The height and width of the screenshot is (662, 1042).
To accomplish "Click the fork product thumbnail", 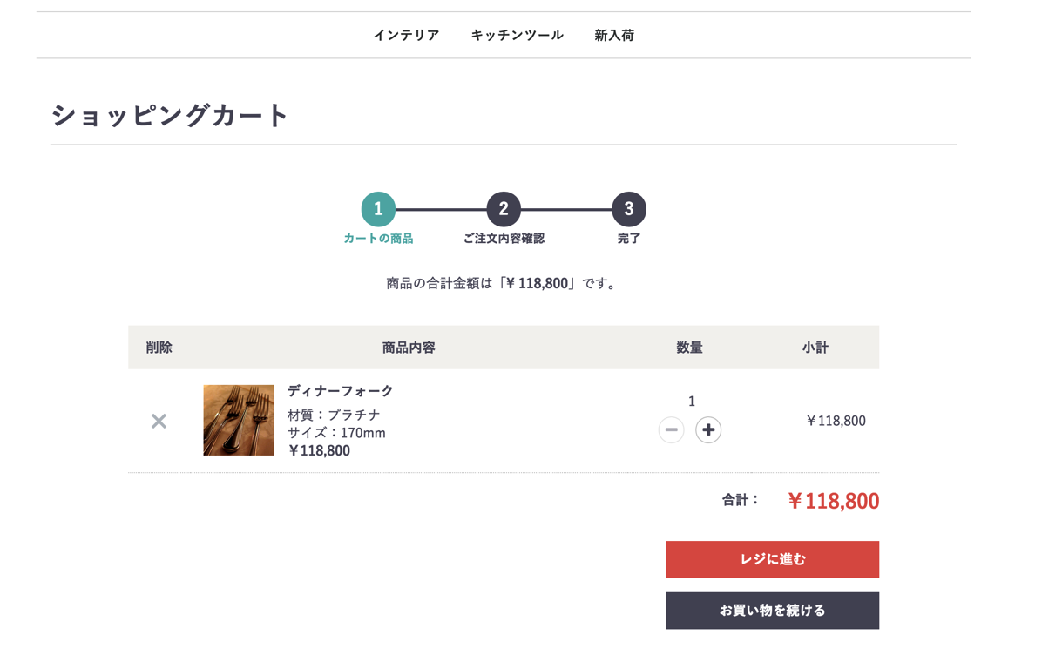I will point(238,420).
